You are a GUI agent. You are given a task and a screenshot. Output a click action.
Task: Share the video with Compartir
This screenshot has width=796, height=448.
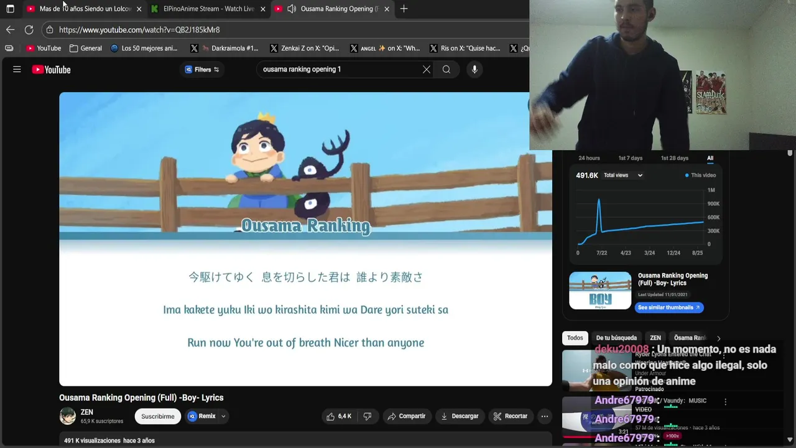tap(407, 416)
